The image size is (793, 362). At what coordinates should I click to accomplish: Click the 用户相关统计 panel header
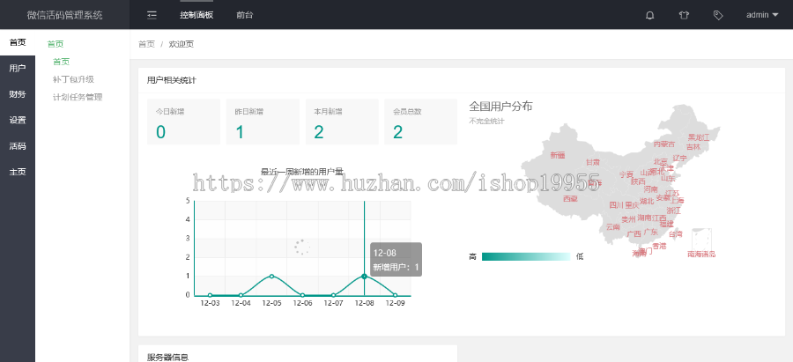click(172, 80)
